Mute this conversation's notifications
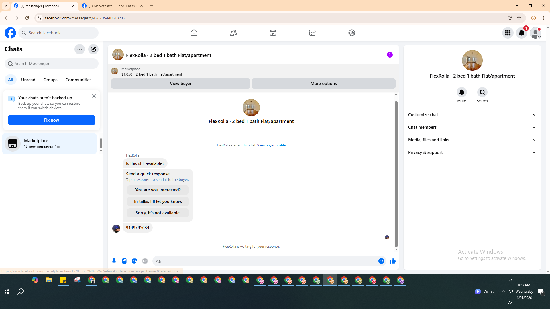Screen dimensions: 550x309 [x=461, y=92]
